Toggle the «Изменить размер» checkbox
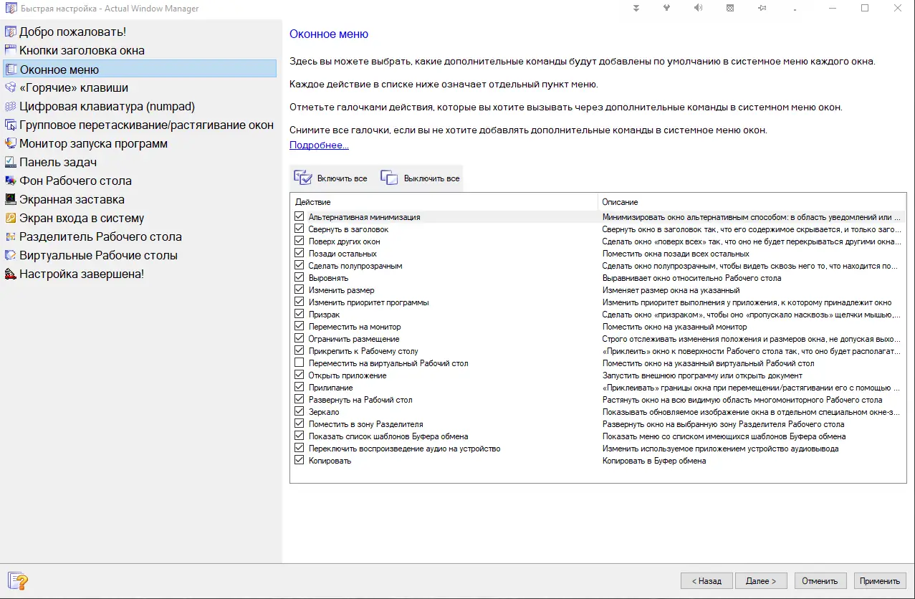Screen dimensions: 915x599 [300, 289]
